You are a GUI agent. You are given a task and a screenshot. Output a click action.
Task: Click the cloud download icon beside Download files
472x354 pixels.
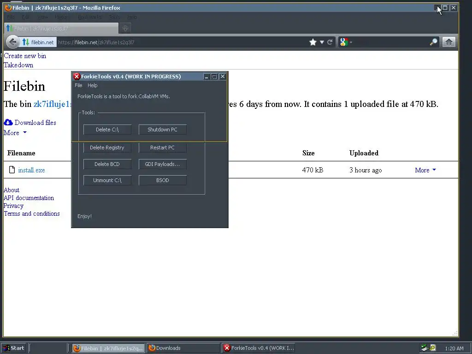point(8,122)
